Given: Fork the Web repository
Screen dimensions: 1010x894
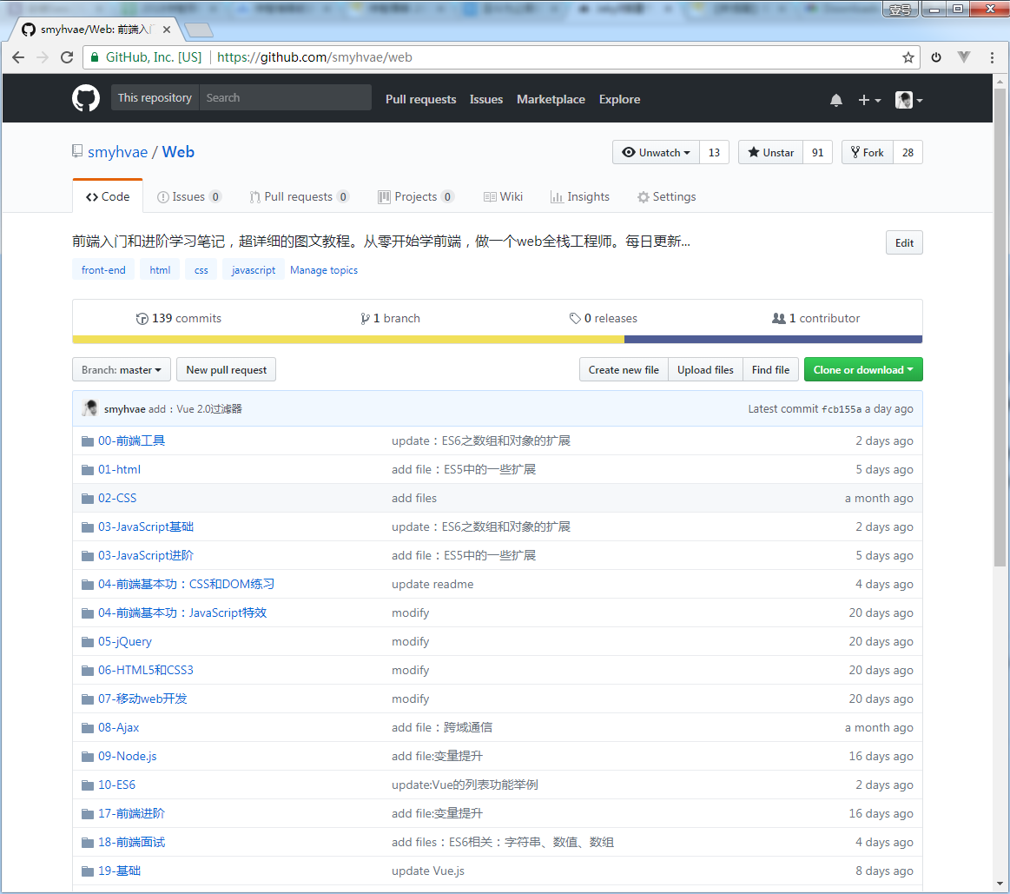Looking at the screenshot, I should click(868, 153).
